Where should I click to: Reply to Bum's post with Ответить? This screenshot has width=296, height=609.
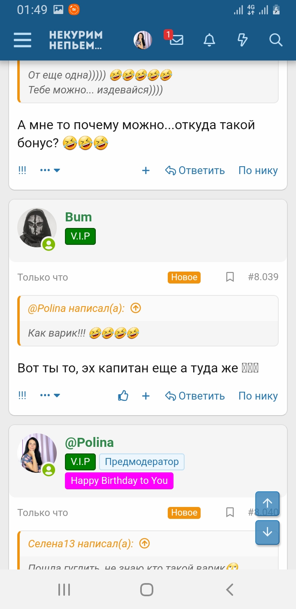pyautogui.click(x=195, y=396)
